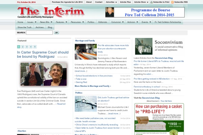The width and height of the screenshot is (203, 135).
Task: Open 'Pro-life advocates have more kids' article
Action: 113,49
